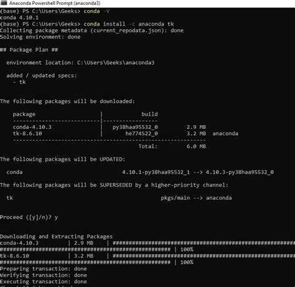Click 'conda-4.10.3' in the package table
The width and height of the screenshot is (295, 287).
pyautogui.click(x=32, y=127)
